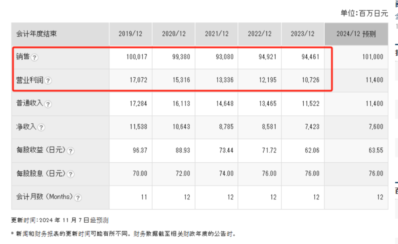398x244 pixels.
Task: Click the ordinary income value 16,113
Action: coord(181,104)
